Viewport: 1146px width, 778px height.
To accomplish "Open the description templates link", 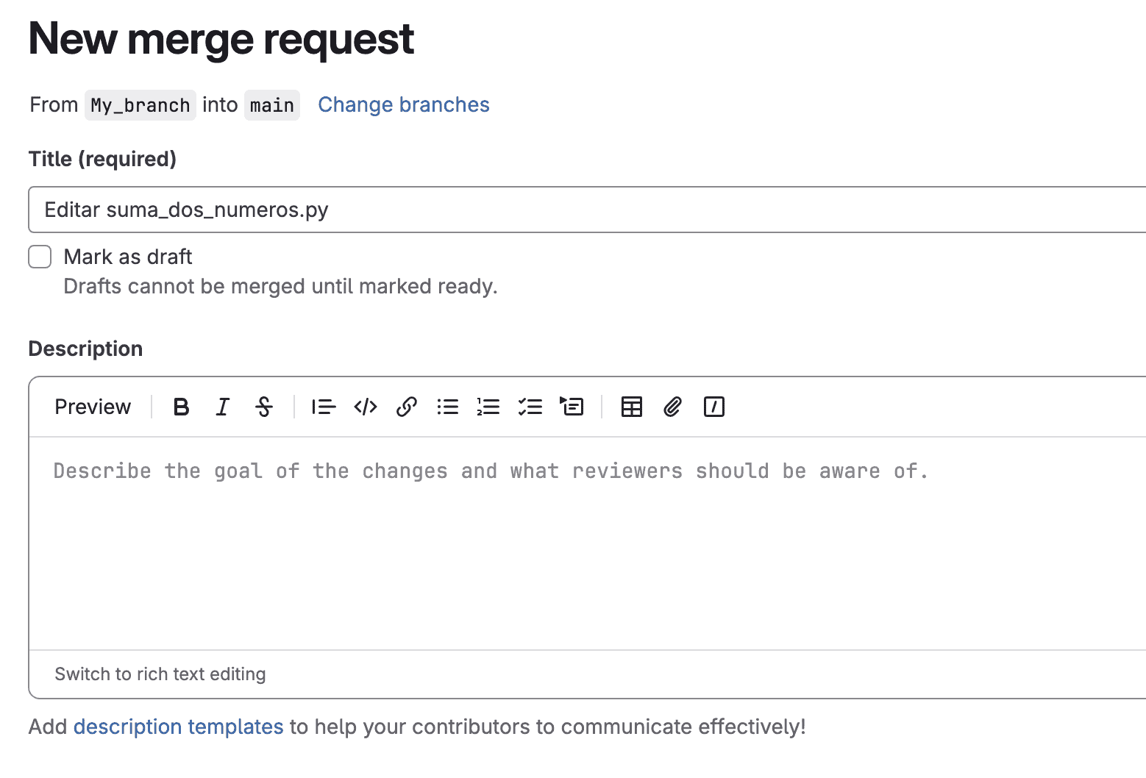I will 178,727.
